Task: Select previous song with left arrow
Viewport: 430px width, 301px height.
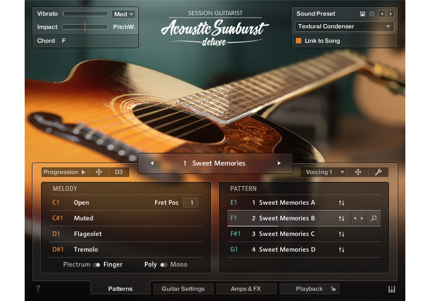Action: click(x=152, y=163)
